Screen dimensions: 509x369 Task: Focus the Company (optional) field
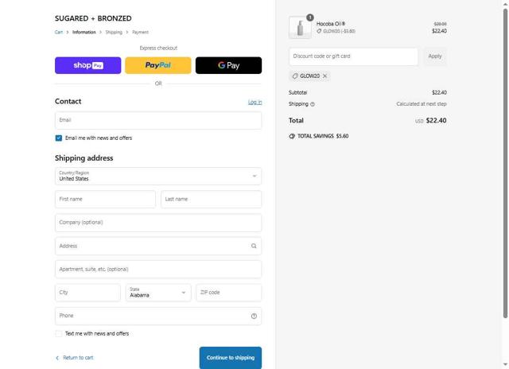(158, 223)
